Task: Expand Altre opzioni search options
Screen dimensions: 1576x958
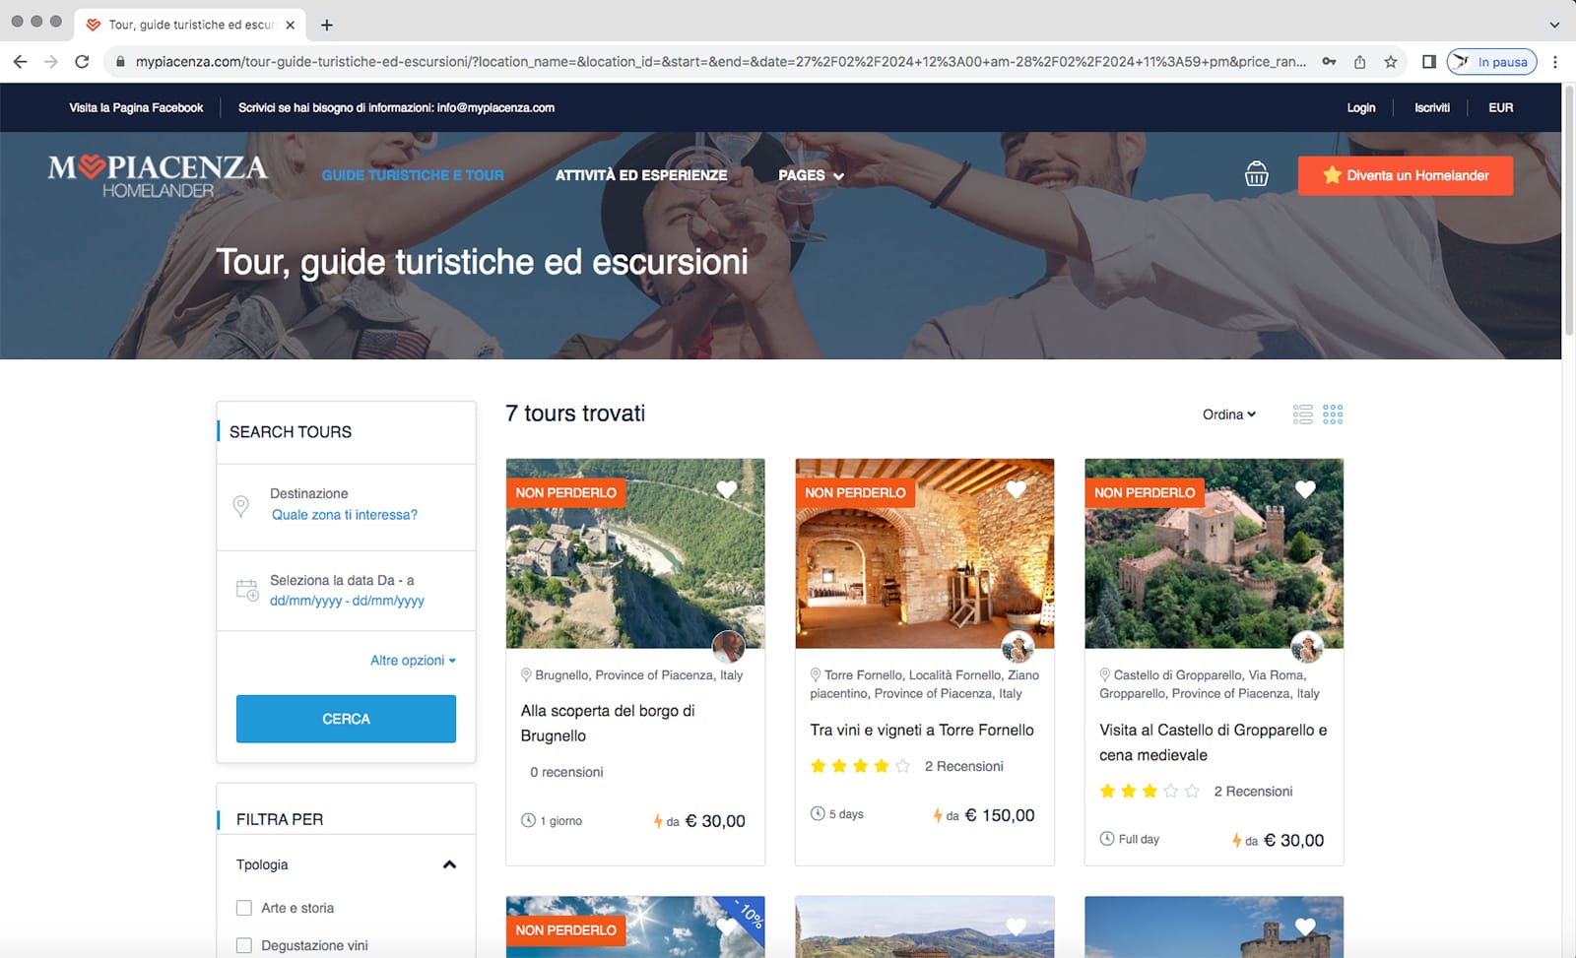Action: (x=413, y=661)
